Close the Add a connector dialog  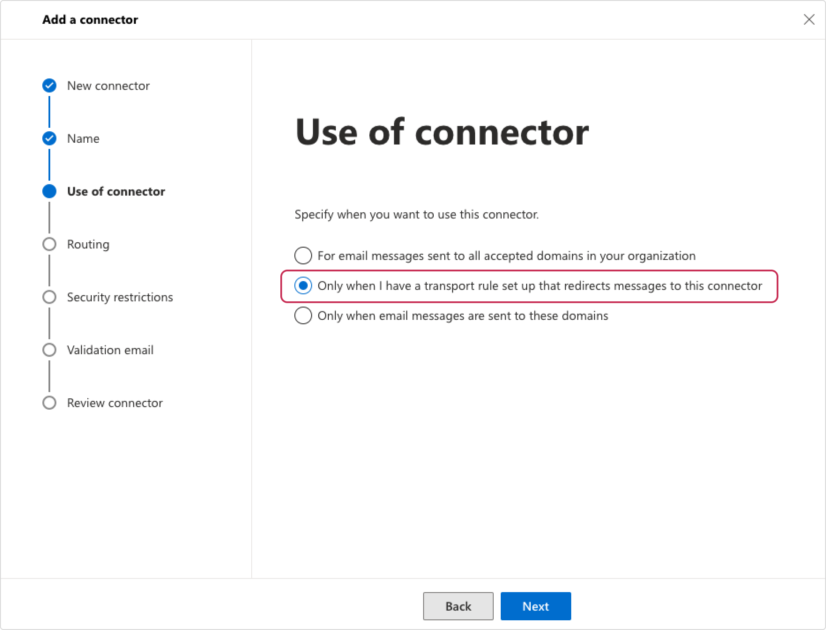click(809, 19)
